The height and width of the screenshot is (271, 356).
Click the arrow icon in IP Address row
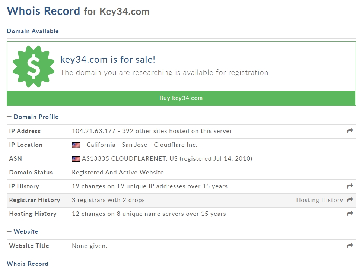click(350, 131)
